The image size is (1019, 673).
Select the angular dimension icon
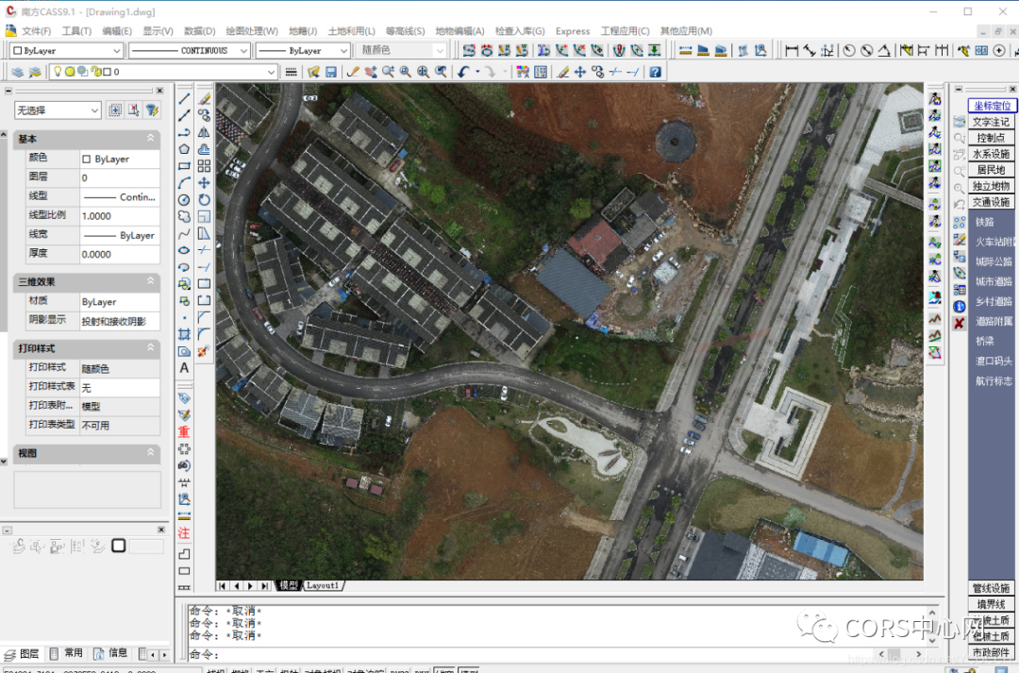point(884,50)
